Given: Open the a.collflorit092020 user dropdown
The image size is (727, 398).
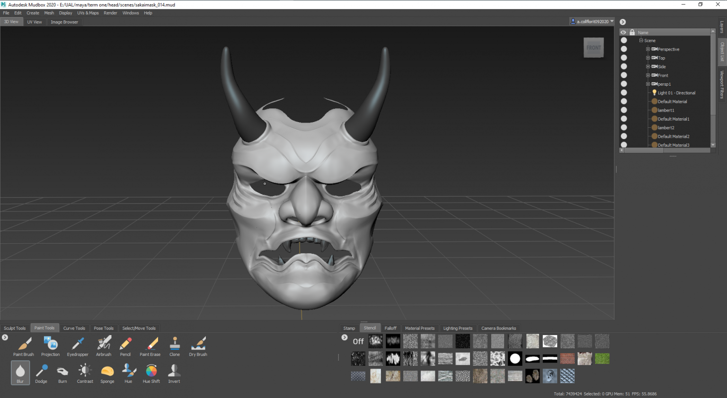Looking at the screenshot, I should (x=592, y=21).
